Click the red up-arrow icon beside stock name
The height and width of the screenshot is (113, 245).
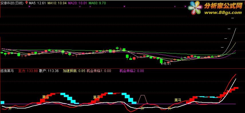point(27,3)
